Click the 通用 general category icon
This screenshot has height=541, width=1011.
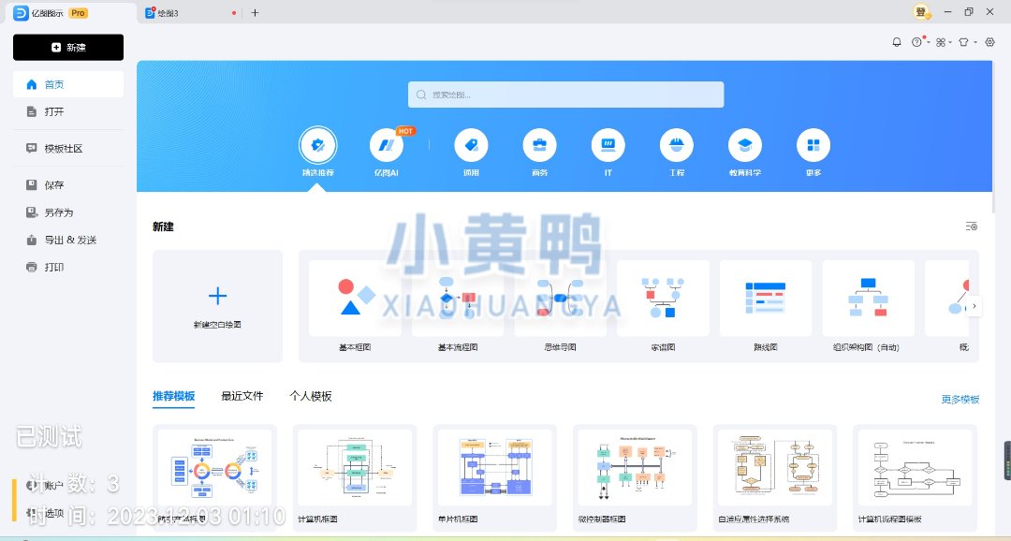click(471, 146)
